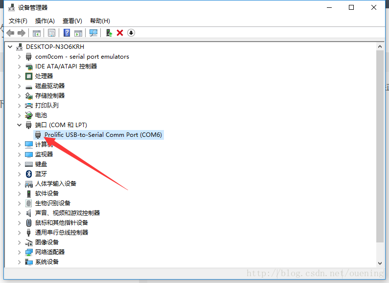Go forward with the toolbar Forward arrow
The width and height of the screenshot is (389, 283).
click(x=22, y=33)
